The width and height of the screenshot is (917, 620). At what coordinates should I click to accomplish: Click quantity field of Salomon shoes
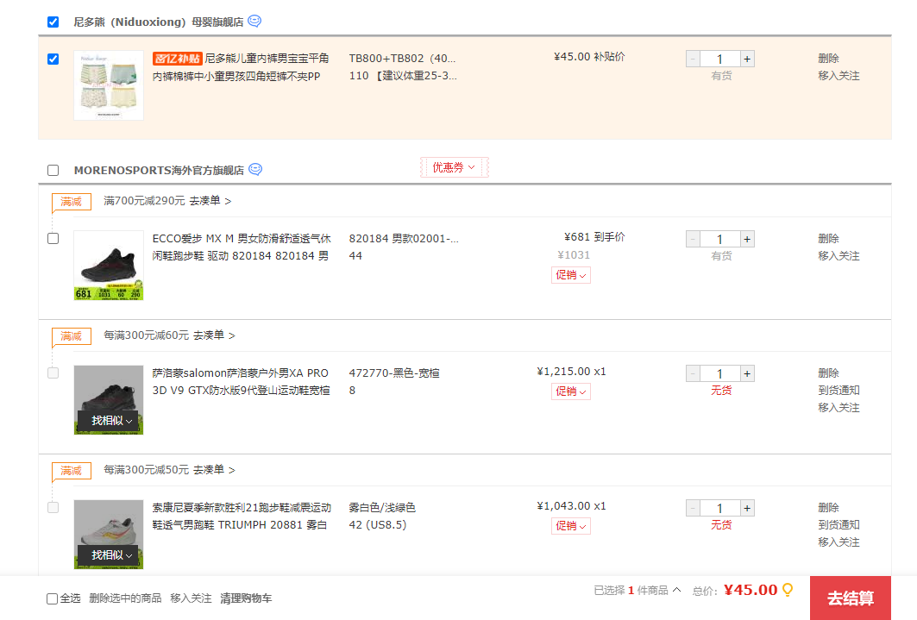(x=720, y=373)
